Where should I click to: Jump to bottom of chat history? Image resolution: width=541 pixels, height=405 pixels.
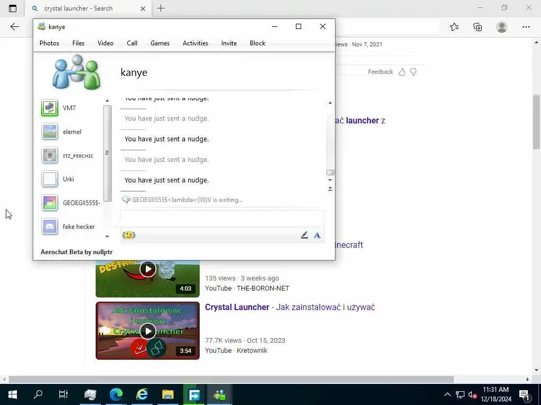330,189
